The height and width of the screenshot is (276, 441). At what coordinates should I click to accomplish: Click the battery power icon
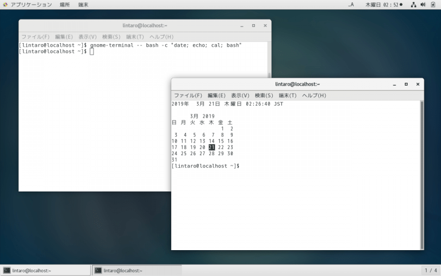click(x=433, y=5)
